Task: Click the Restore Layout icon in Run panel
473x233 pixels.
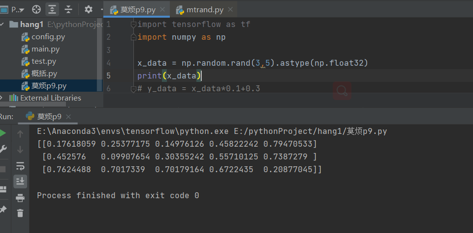Action: click(x=3, y=189)
